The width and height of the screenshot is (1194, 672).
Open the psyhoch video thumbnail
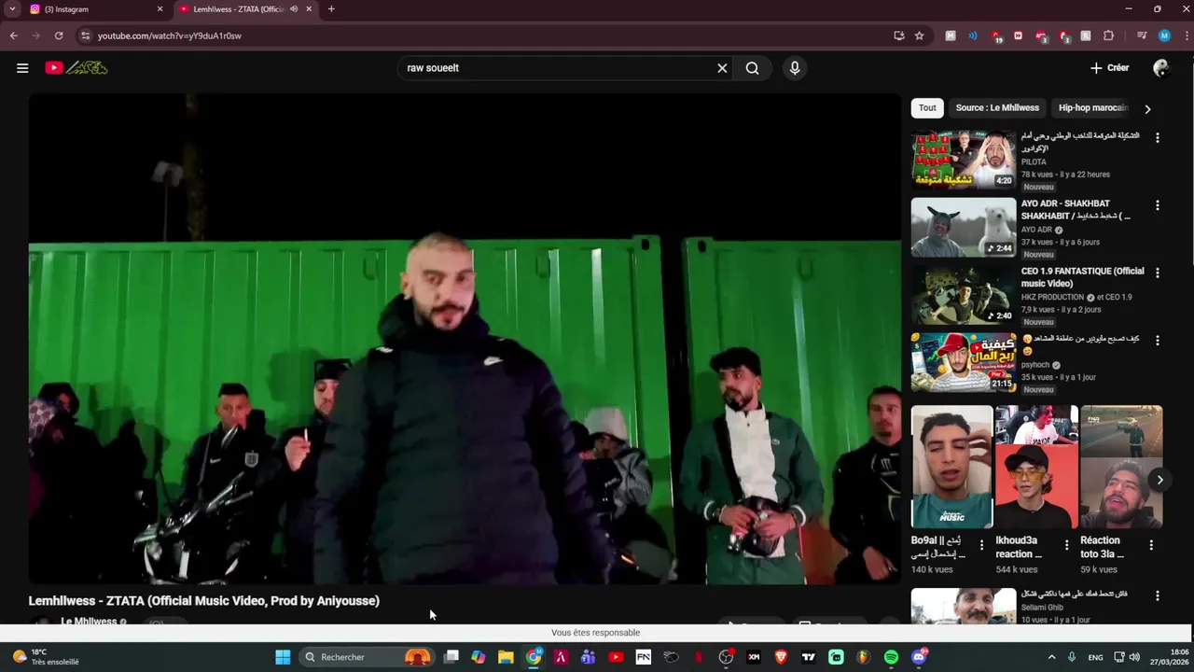[964, 363]
